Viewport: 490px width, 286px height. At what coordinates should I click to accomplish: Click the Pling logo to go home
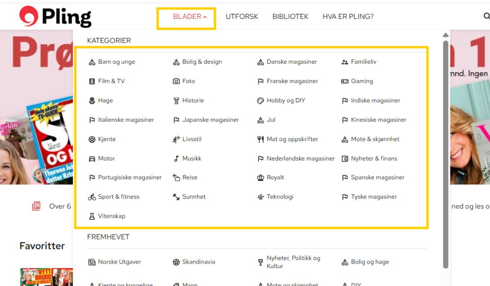click(55, 17)
